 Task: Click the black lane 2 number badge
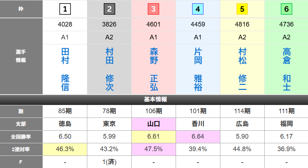[x=109, y=9]
